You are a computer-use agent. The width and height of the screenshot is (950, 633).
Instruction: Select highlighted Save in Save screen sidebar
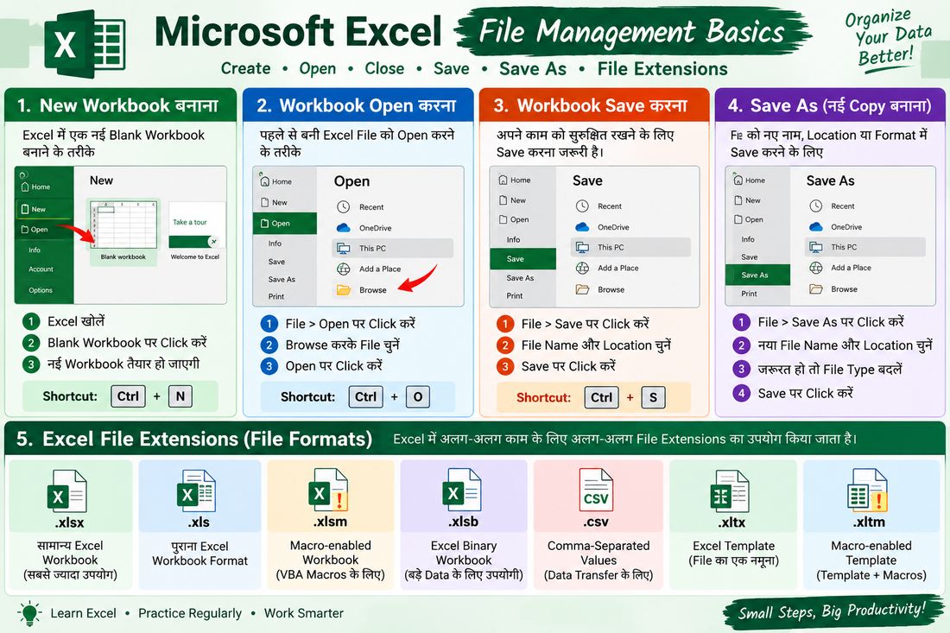pyautogui.click(x=522, y=259)
